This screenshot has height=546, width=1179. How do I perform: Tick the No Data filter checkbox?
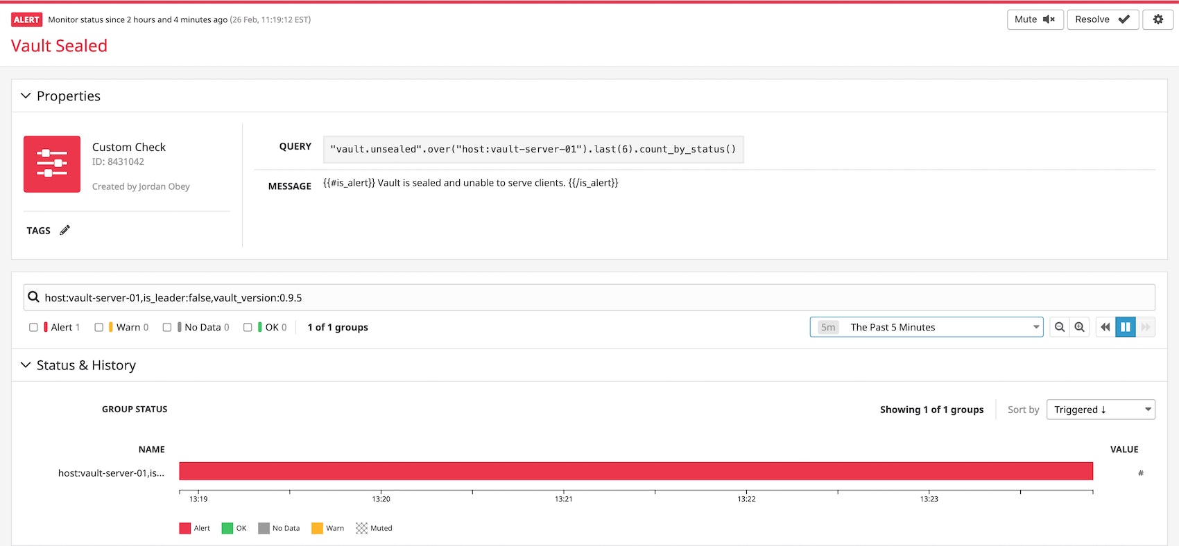[167, 327]
